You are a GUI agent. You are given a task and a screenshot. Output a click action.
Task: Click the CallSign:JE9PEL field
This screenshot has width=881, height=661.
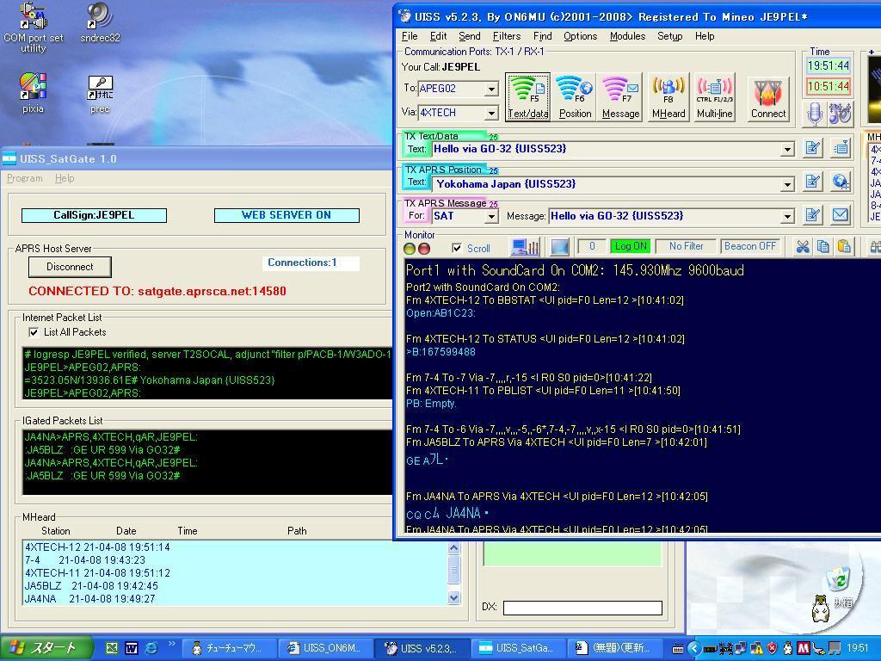point(94,215)
